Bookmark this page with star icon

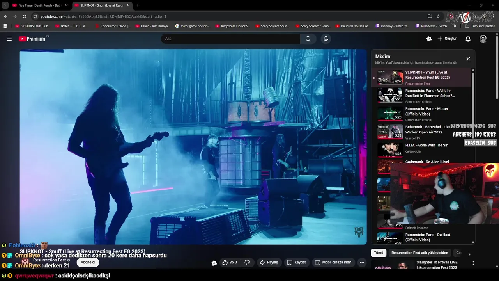click(438, 16)
